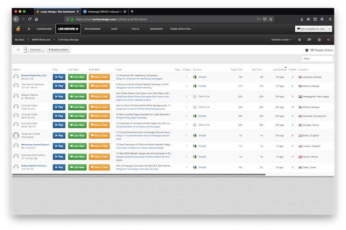Click the browser address bar URL
346x230 pixels.
[111, 19]
